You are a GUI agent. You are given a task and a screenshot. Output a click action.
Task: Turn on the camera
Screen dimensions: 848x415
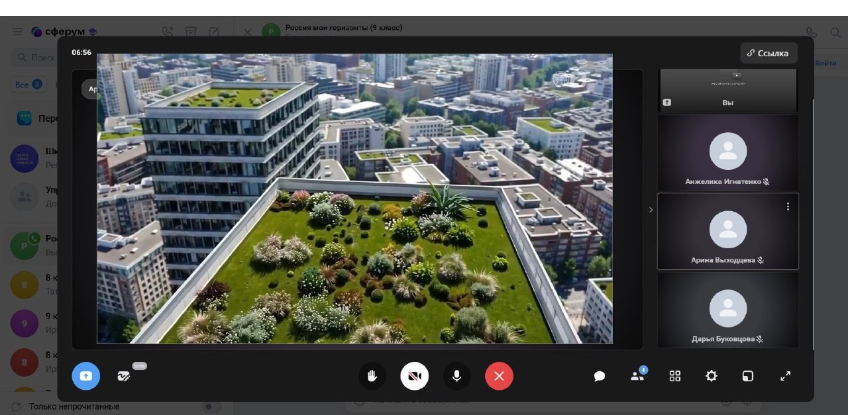click(415, 376)
